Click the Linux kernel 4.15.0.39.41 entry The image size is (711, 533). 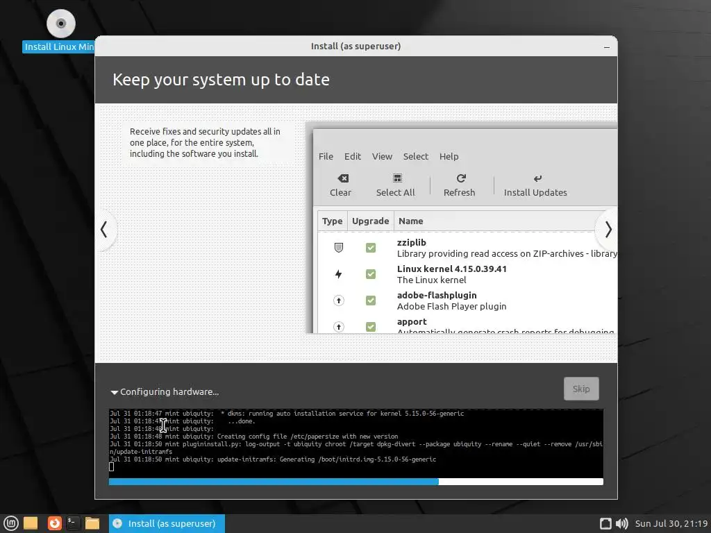(x=451, y=269)
